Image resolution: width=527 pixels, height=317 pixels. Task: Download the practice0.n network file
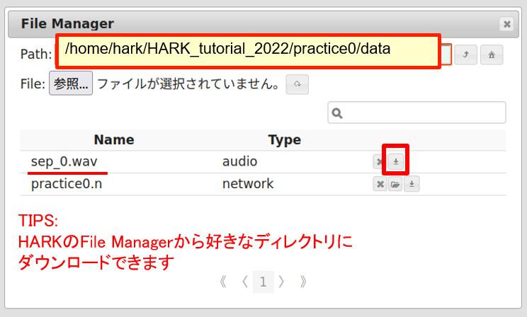point(412,185)
